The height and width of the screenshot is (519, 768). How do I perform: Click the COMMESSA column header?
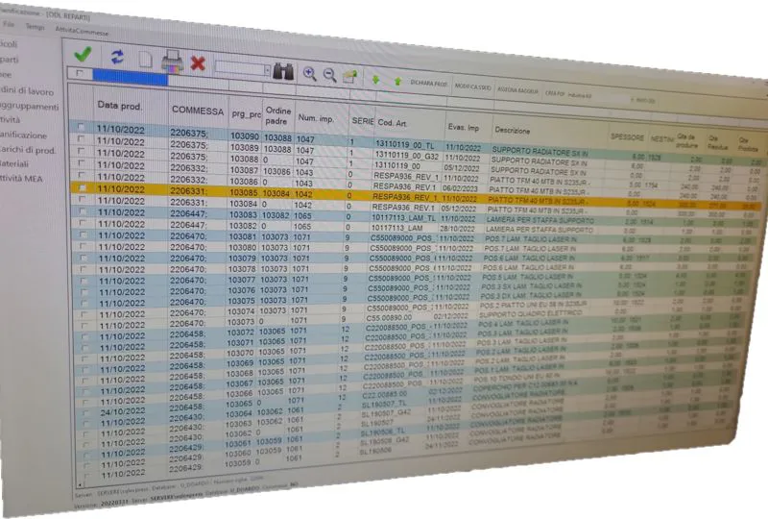(198, 111)
